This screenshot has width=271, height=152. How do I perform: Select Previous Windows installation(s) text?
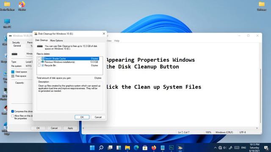[60, 62]
